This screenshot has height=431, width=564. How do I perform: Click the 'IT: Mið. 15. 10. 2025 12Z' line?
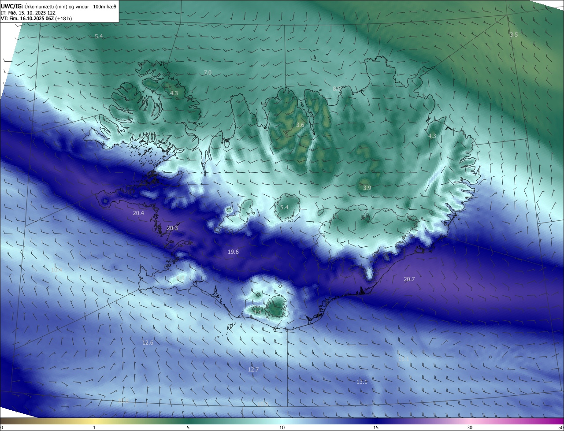28,12
